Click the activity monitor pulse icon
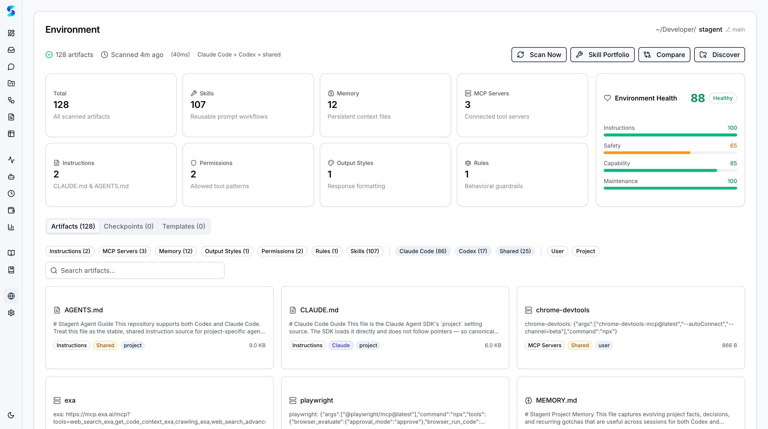 tap(11, 160)
